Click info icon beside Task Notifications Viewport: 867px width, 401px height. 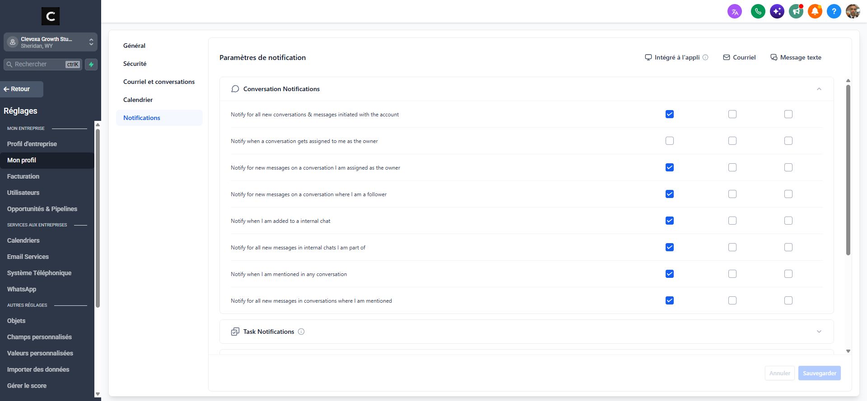[301, 332]
